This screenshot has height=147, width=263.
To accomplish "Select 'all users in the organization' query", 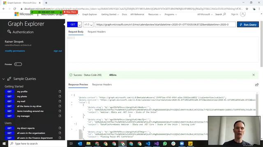I will [x=31, y=133].
